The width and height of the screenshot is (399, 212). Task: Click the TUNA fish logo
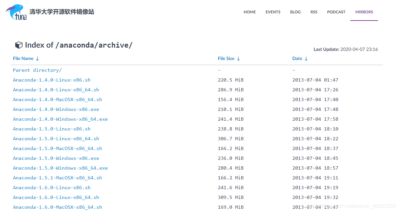16,12
